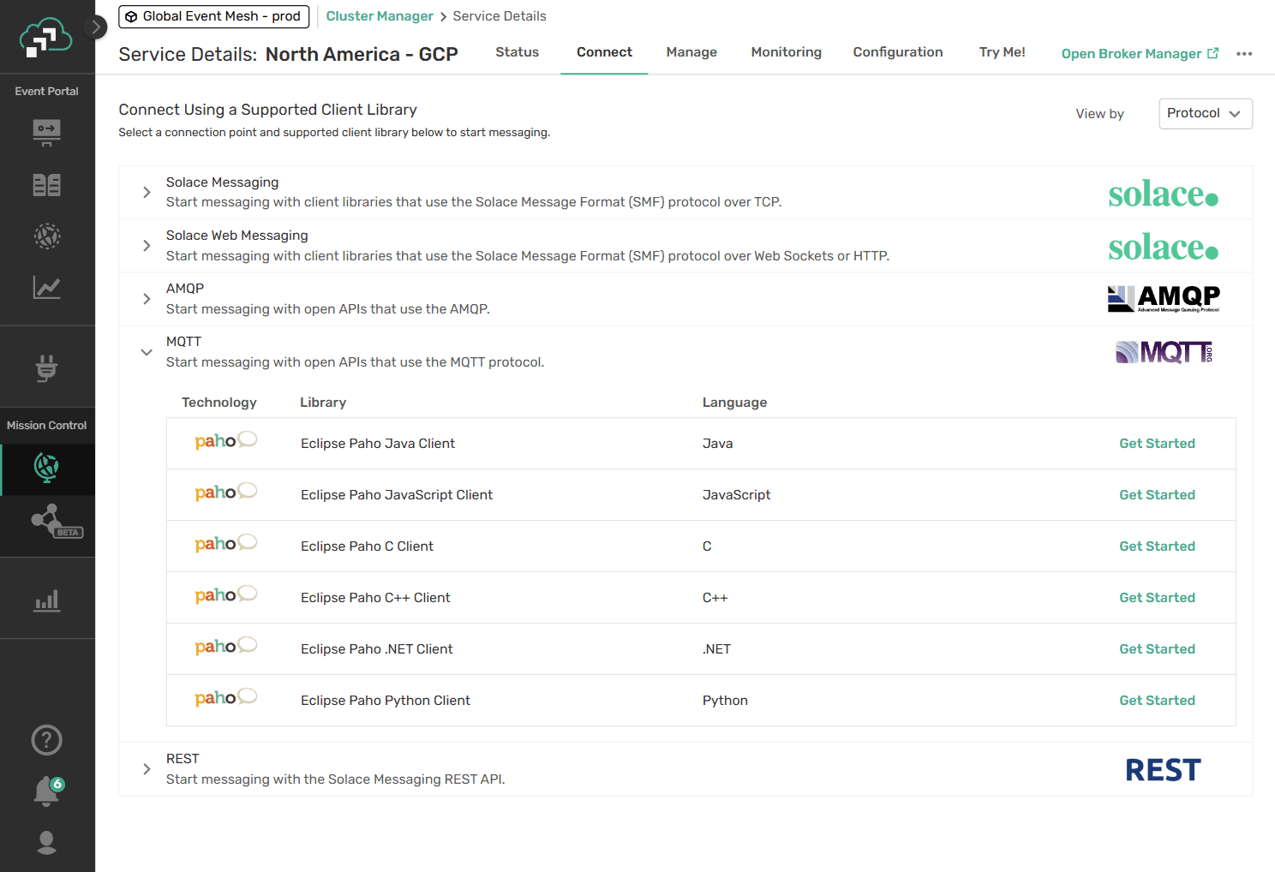The height and width of the screenshot is (872, 1275).
Task: Click the Solace home cloud logo
Action: (46, 38)
